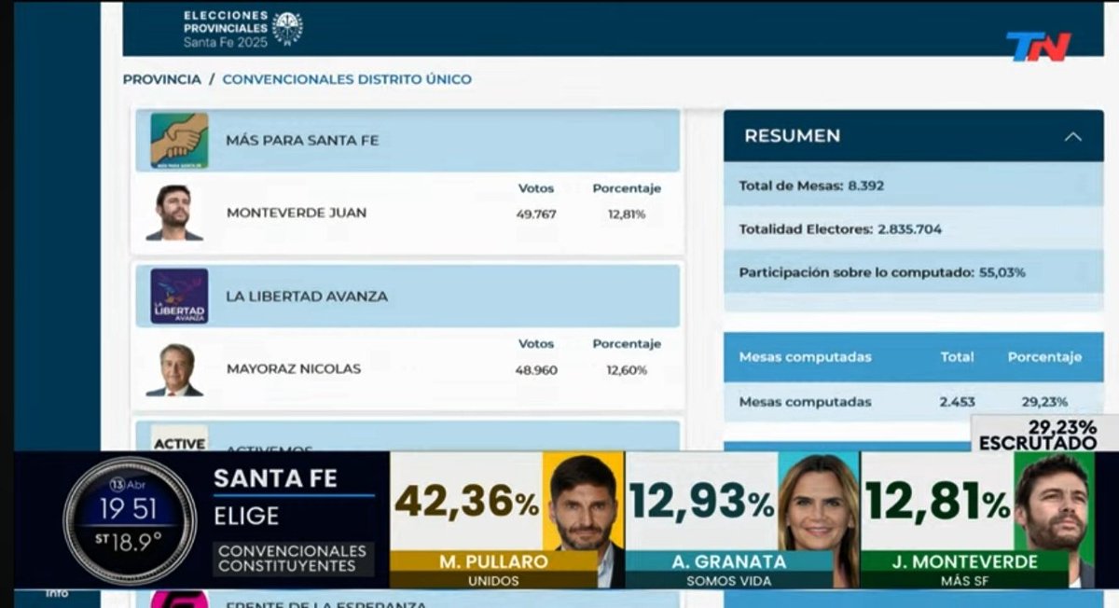The width and height of the screenshot is (1119, 608).
Task: Click the Mesas computadas table header
Action: click(x=806, y=357)
